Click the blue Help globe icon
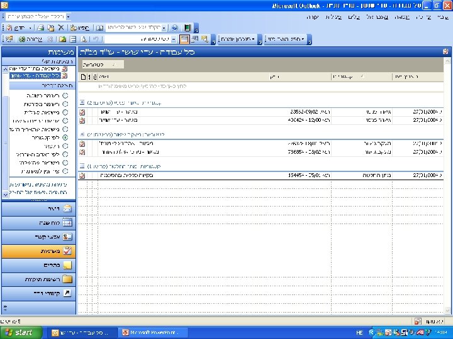 pos(174,28)
